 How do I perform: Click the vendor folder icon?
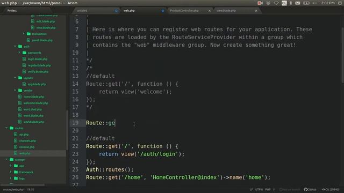(x=20, y=91)
